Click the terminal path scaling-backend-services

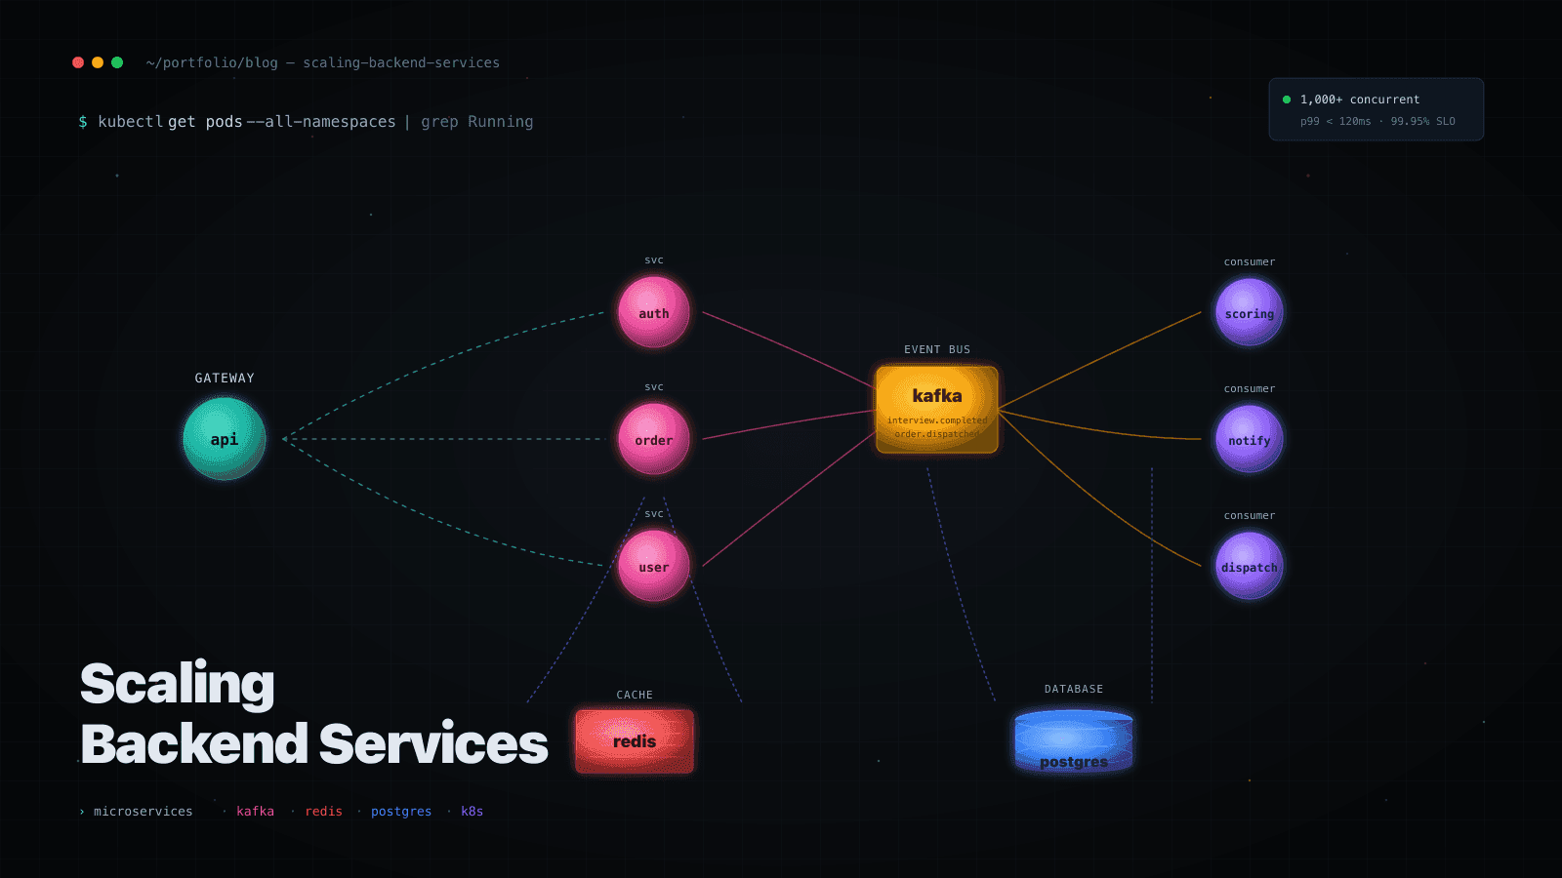(401, 62)
